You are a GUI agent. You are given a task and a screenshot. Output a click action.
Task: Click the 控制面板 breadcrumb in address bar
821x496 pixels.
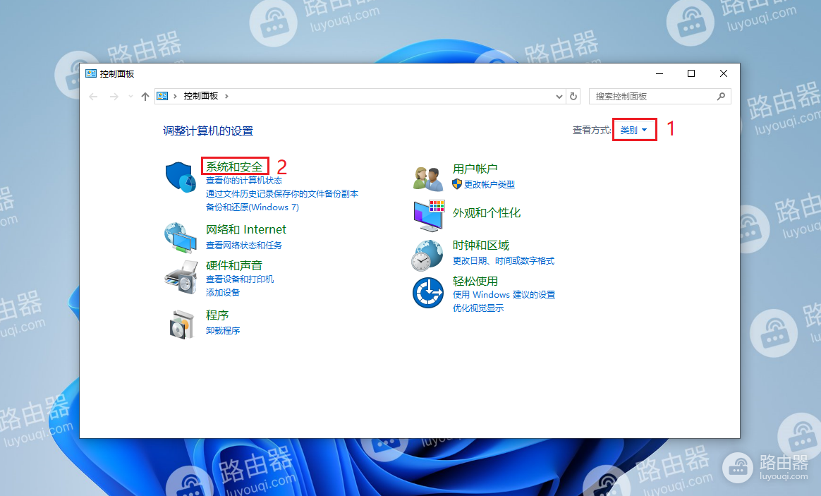tap(200, 96)
